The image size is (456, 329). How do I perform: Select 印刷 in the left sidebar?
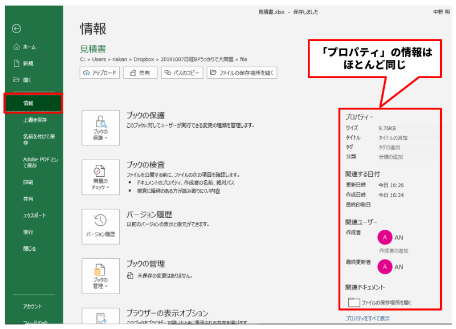[28, 182]
